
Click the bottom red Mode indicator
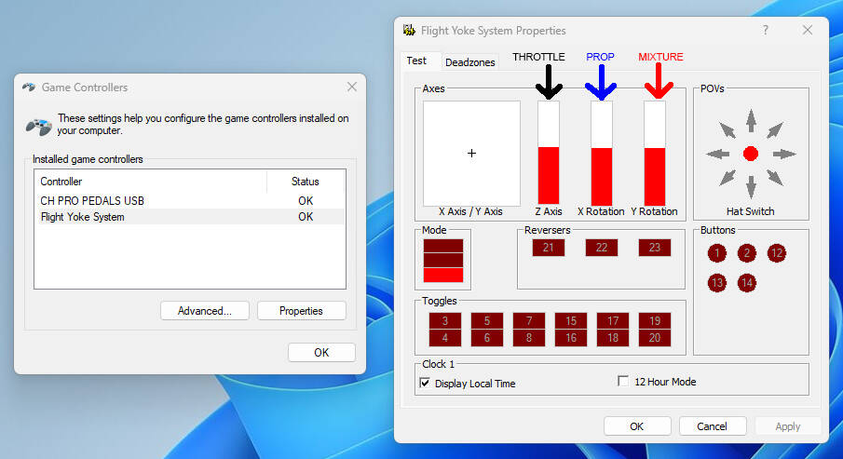click(445, 275)
